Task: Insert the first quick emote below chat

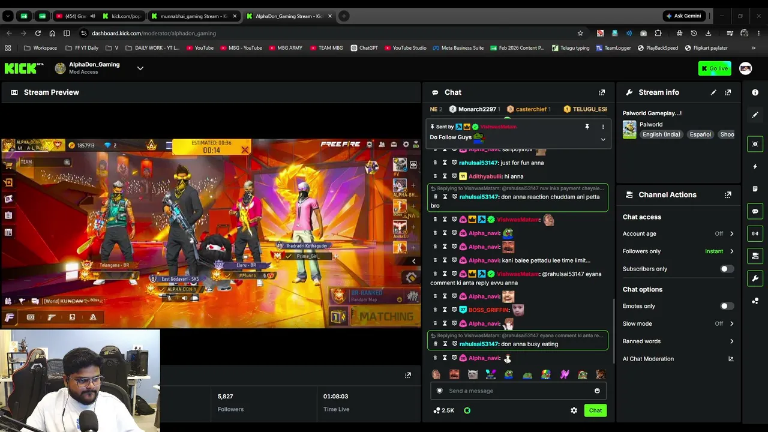Action: [x=436, y=374]
